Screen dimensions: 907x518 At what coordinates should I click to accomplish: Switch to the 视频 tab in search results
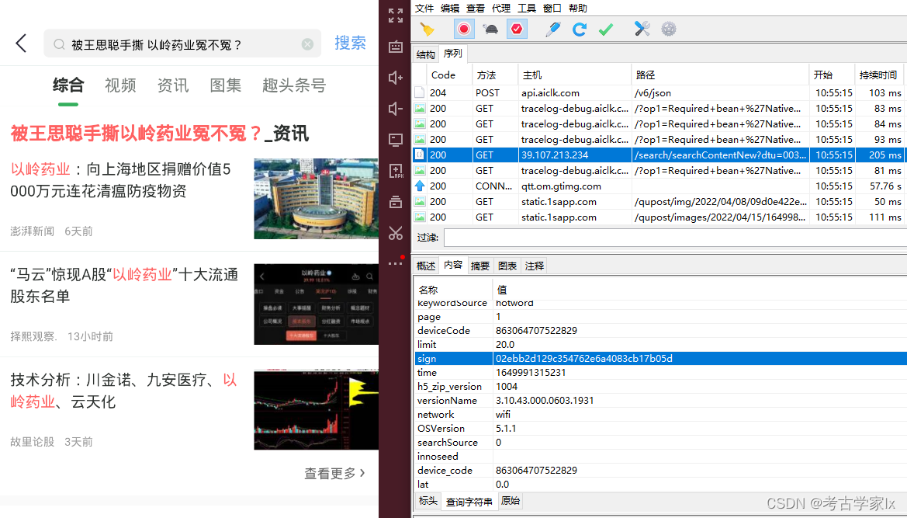tap(120, 85)
